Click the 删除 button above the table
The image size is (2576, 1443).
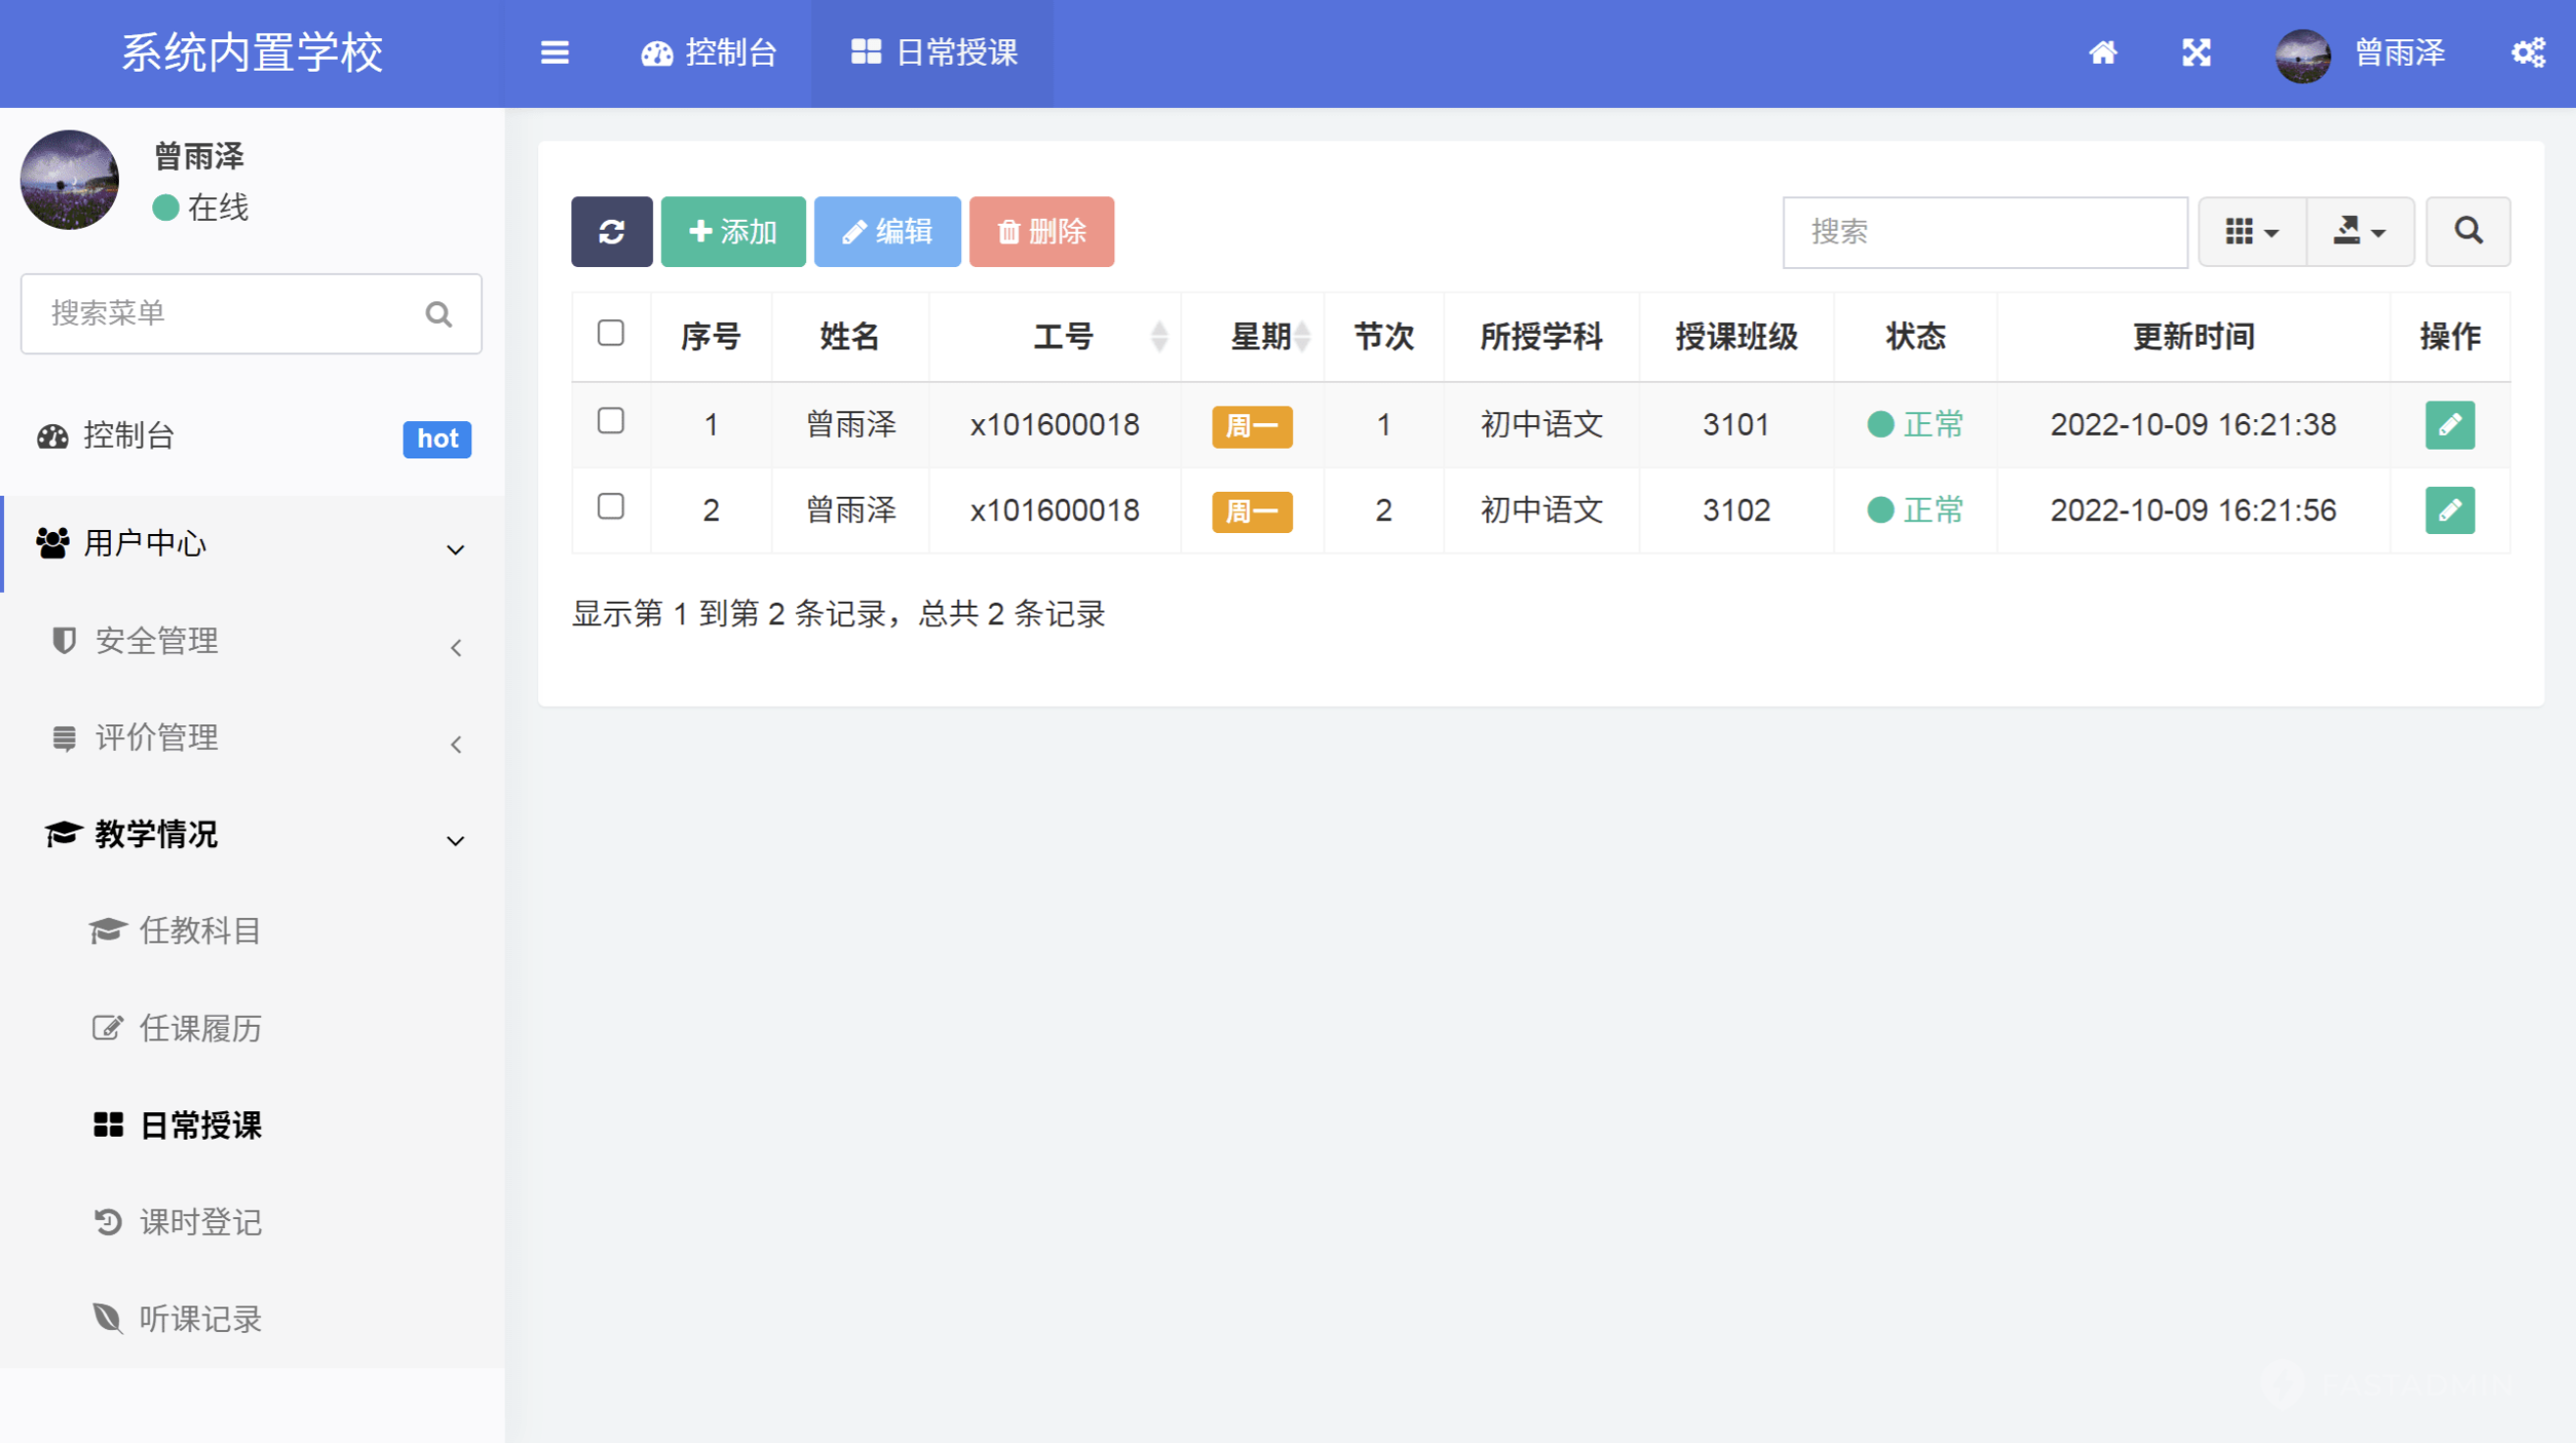click(x=1041, y=231)
